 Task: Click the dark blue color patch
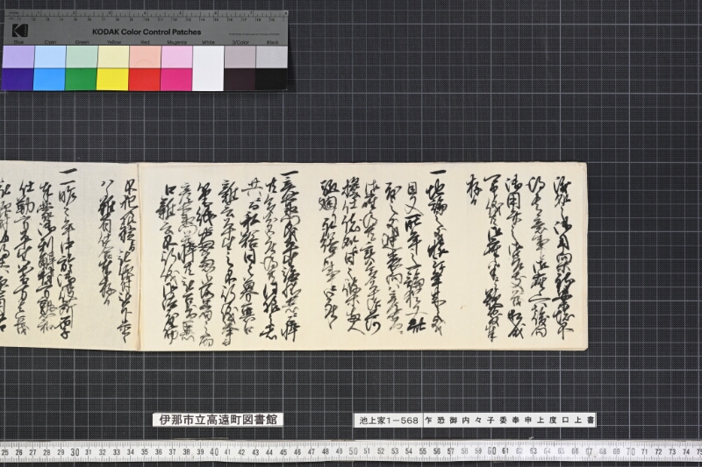[x=18, y=79]
